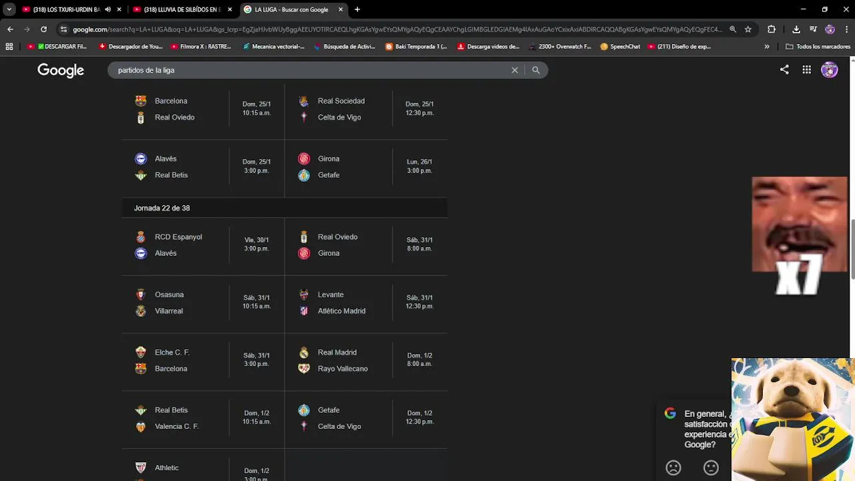
Task: Open the Google apps grid
Action: pyautogui.click(x=807, y=69)
